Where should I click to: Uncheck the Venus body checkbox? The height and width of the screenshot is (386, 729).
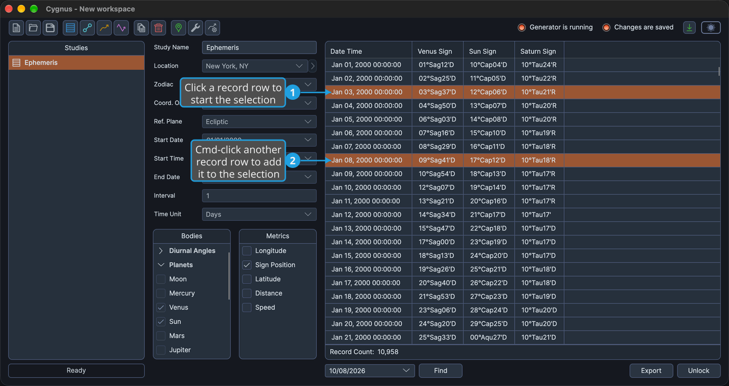click(161, 307)
